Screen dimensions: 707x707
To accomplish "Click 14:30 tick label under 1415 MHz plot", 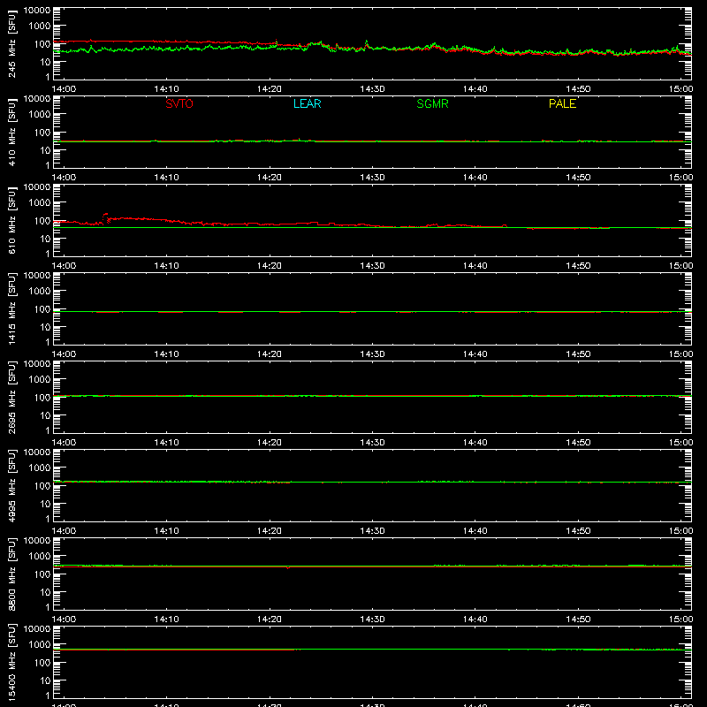I will coord(372,354).
